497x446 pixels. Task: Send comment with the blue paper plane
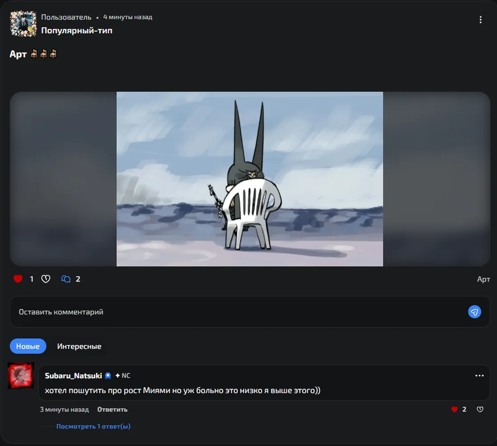474,312
